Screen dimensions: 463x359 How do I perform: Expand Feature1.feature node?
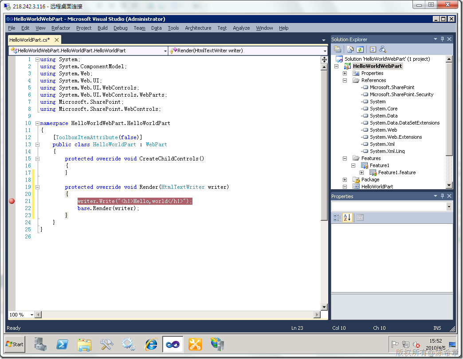(x=362, y=172)
